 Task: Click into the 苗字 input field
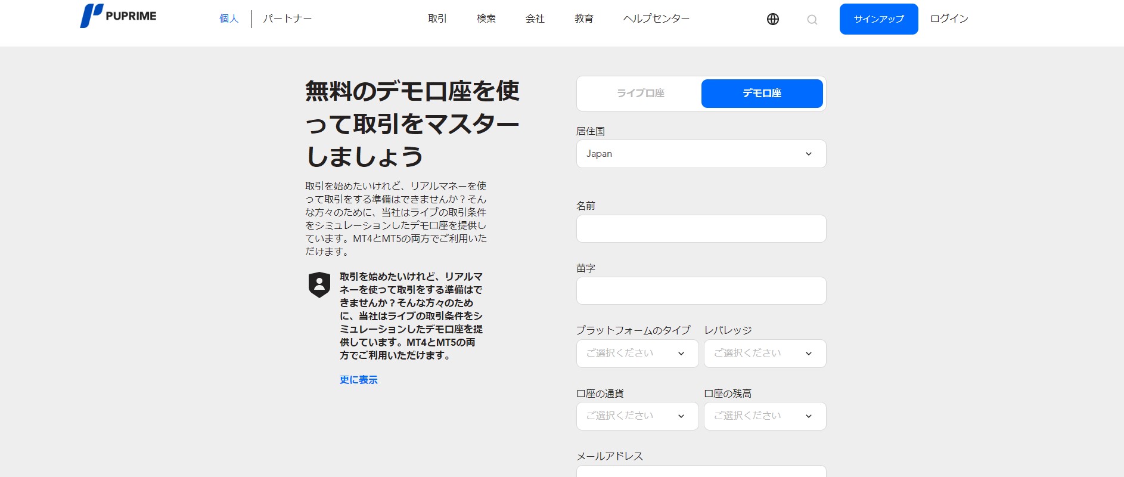701,290
